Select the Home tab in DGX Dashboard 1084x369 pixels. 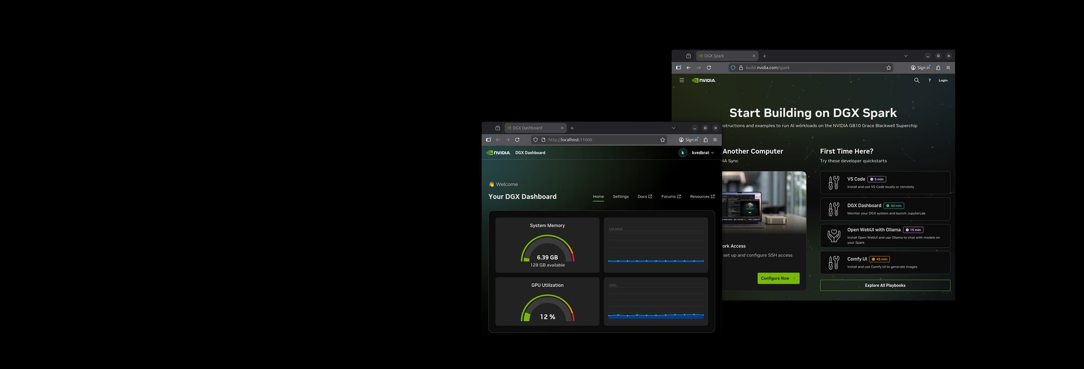[598, 197]
